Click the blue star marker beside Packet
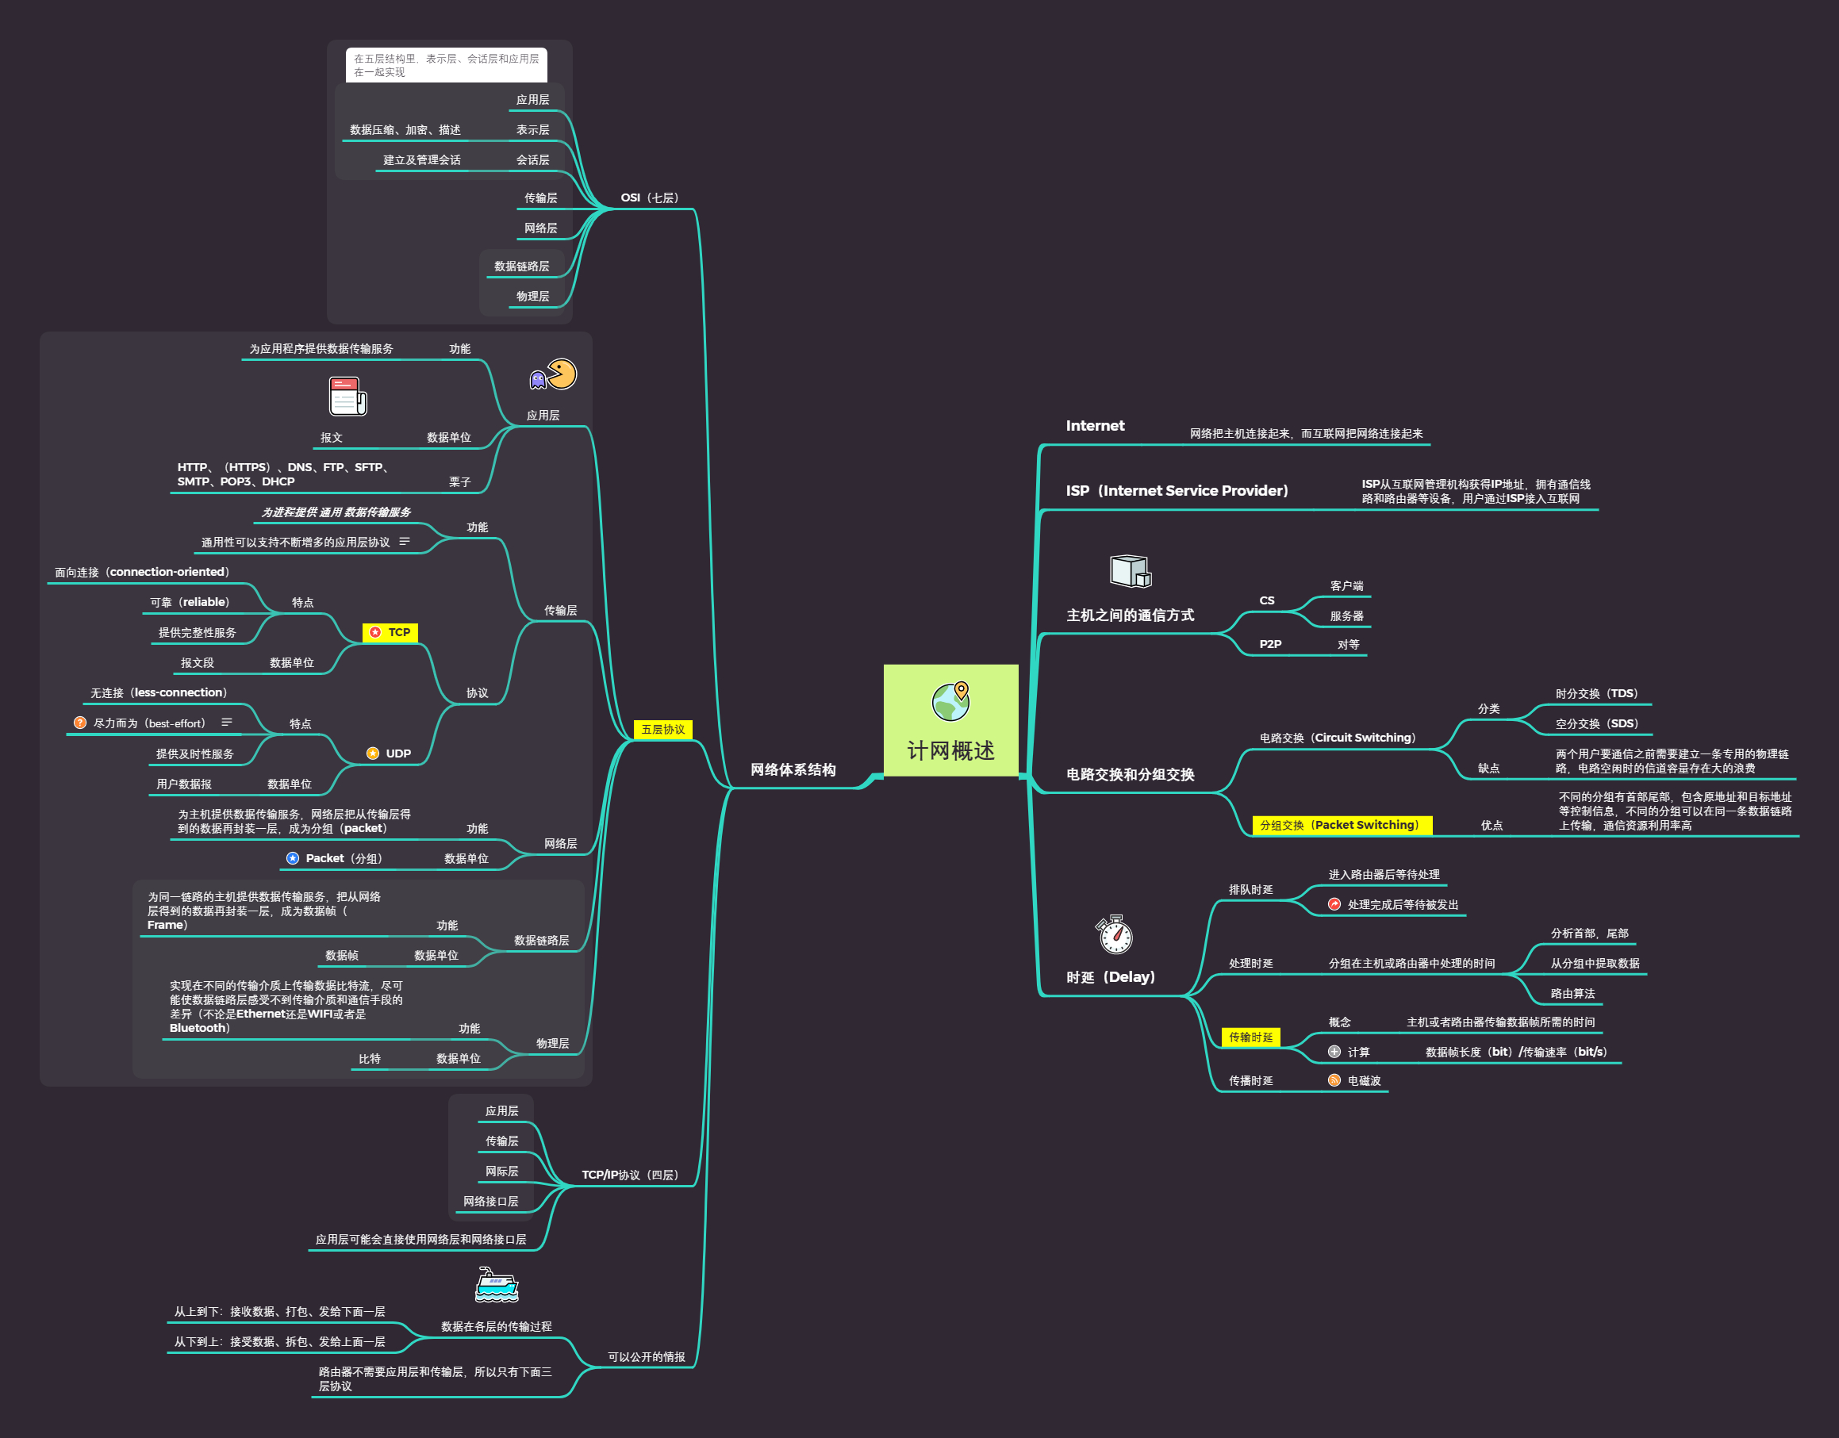The width and height of the screenshot is (1839, 1438). pyautogui.click(x=292, y=859)
